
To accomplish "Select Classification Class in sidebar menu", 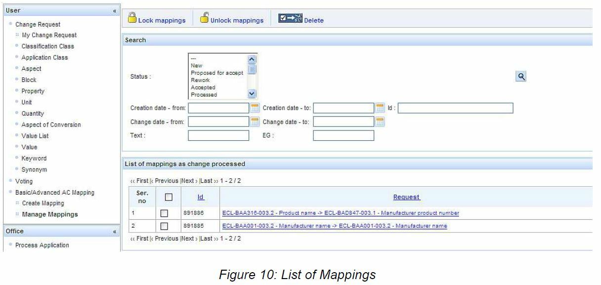I will click(x=47, y=46).
